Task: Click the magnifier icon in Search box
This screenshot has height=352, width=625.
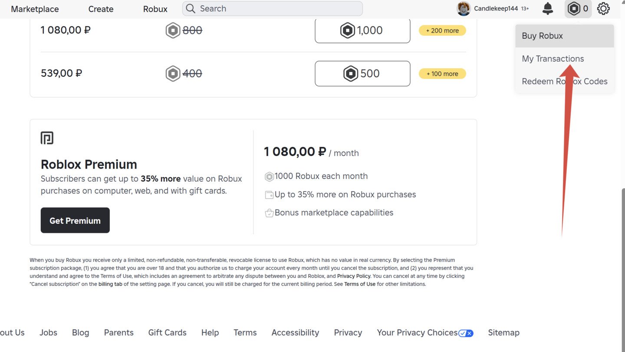Action: tap(191, 8)
